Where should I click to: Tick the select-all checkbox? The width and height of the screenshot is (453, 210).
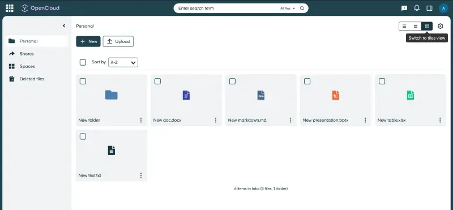pos(83,62)
